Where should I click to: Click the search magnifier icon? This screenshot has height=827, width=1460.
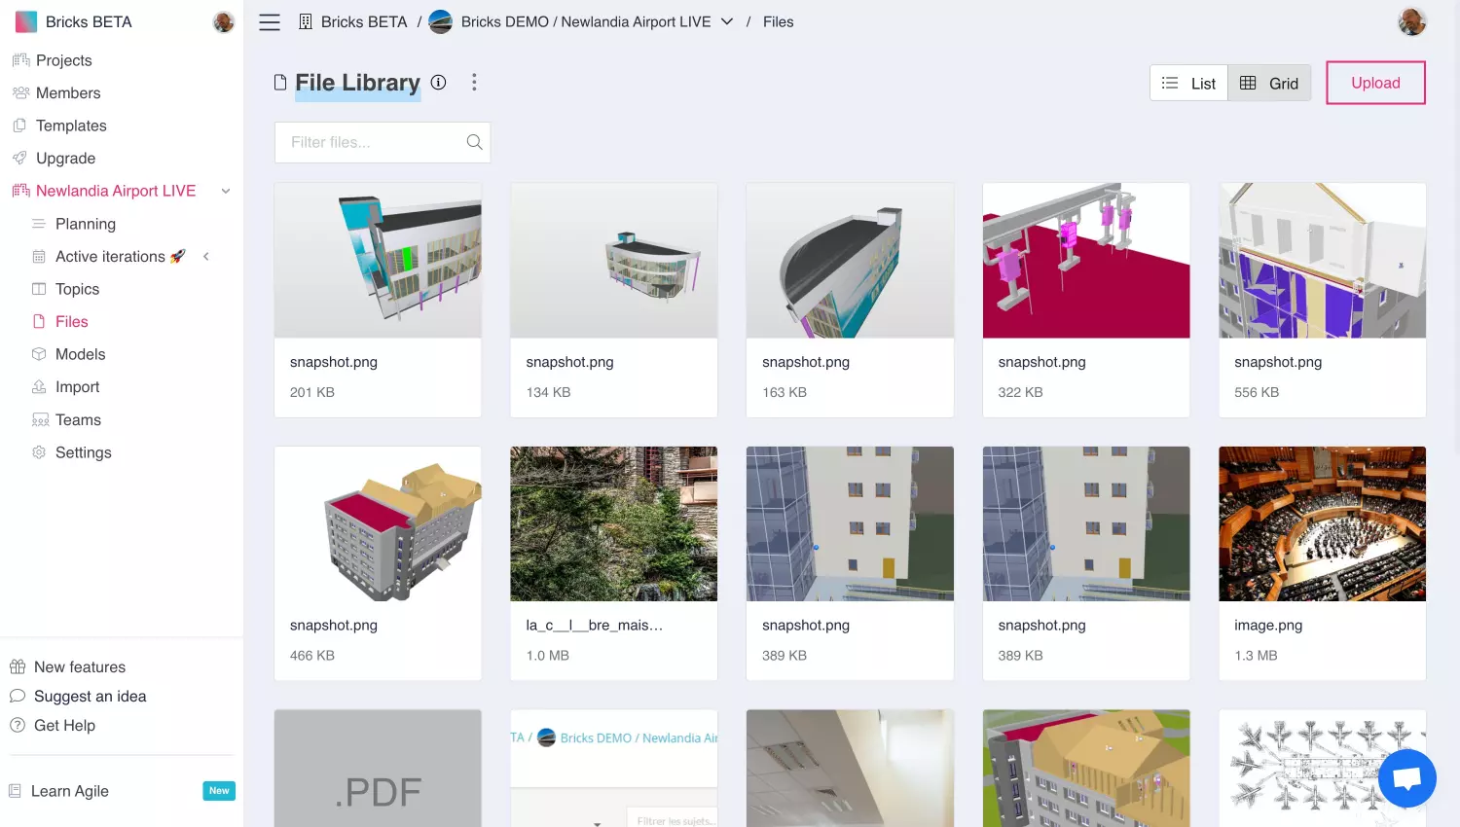[474, 142]
